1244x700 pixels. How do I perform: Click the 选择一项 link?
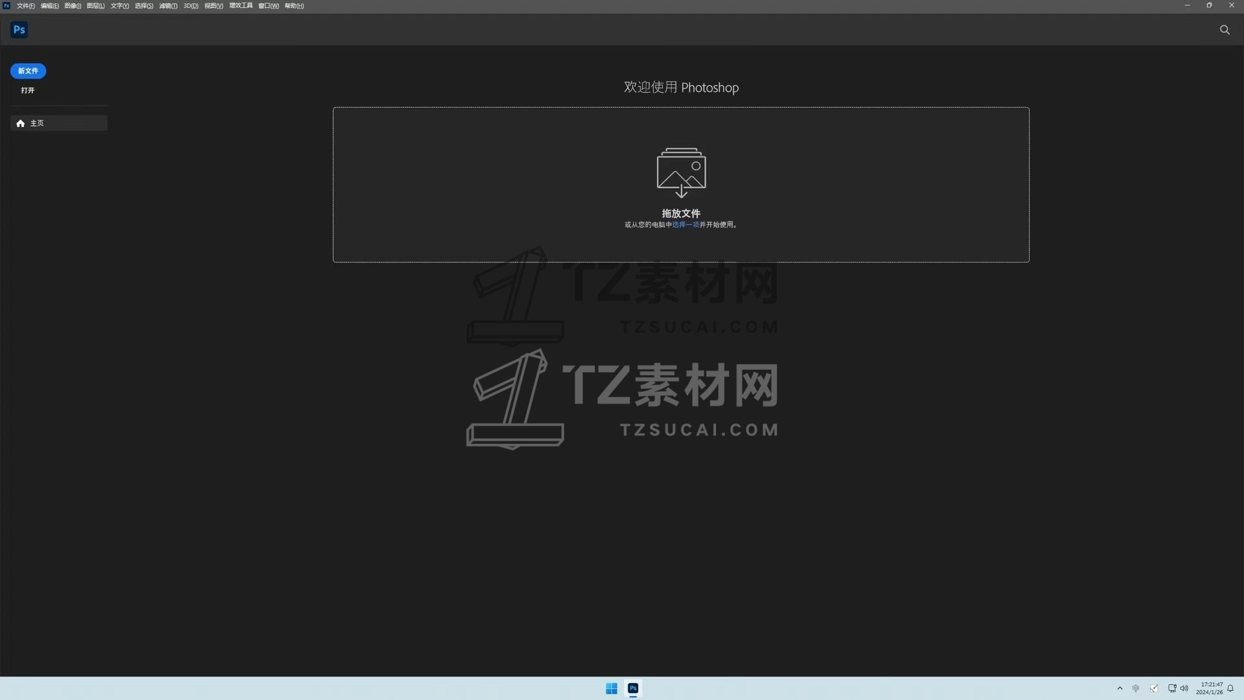pyautogui.click(x=685, y=225)
